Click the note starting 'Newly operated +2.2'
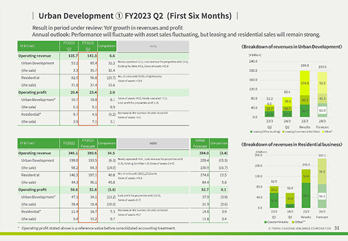The height and width of the screenshot is (241, 348). point(153,64)
